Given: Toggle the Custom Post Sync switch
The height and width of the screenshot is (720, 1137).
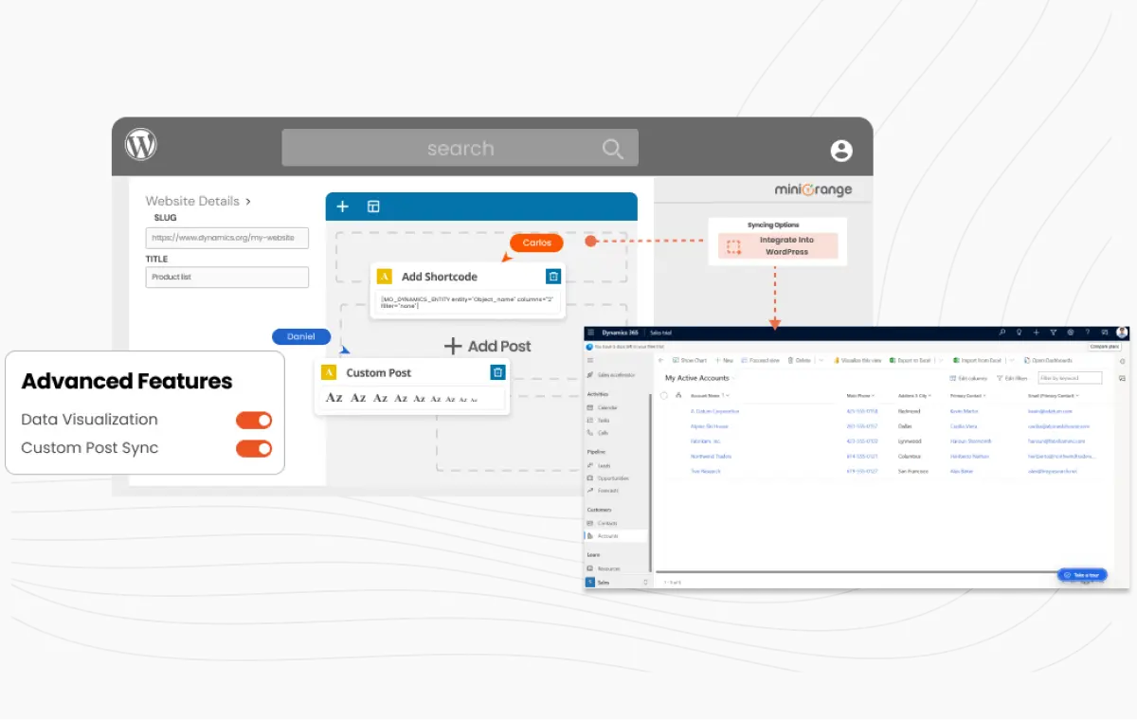Looking at the screenshot, I should (254, 448).
